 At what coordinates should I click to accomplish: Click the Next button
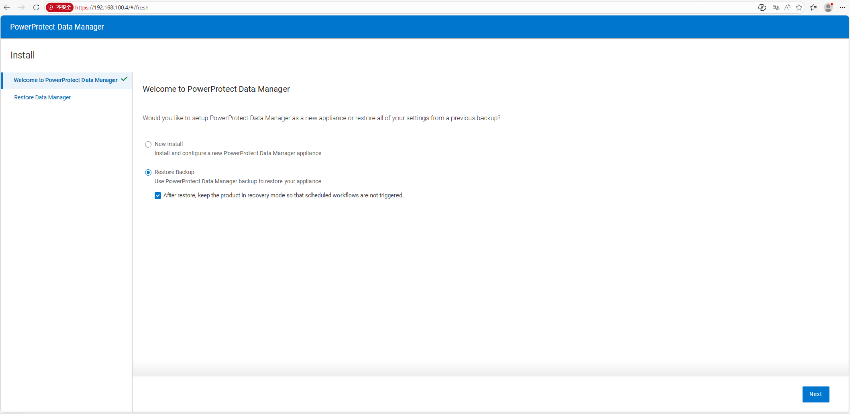(815, 394)
